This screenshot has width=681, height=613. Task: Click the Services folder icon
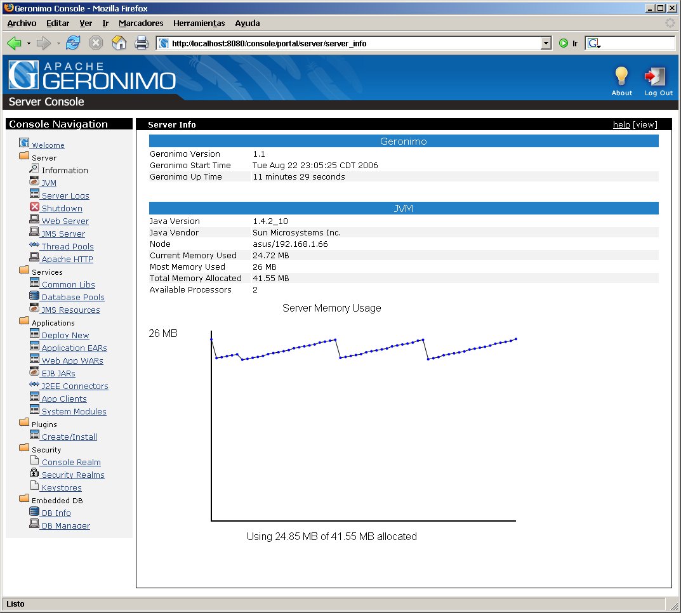pos(24,270)
